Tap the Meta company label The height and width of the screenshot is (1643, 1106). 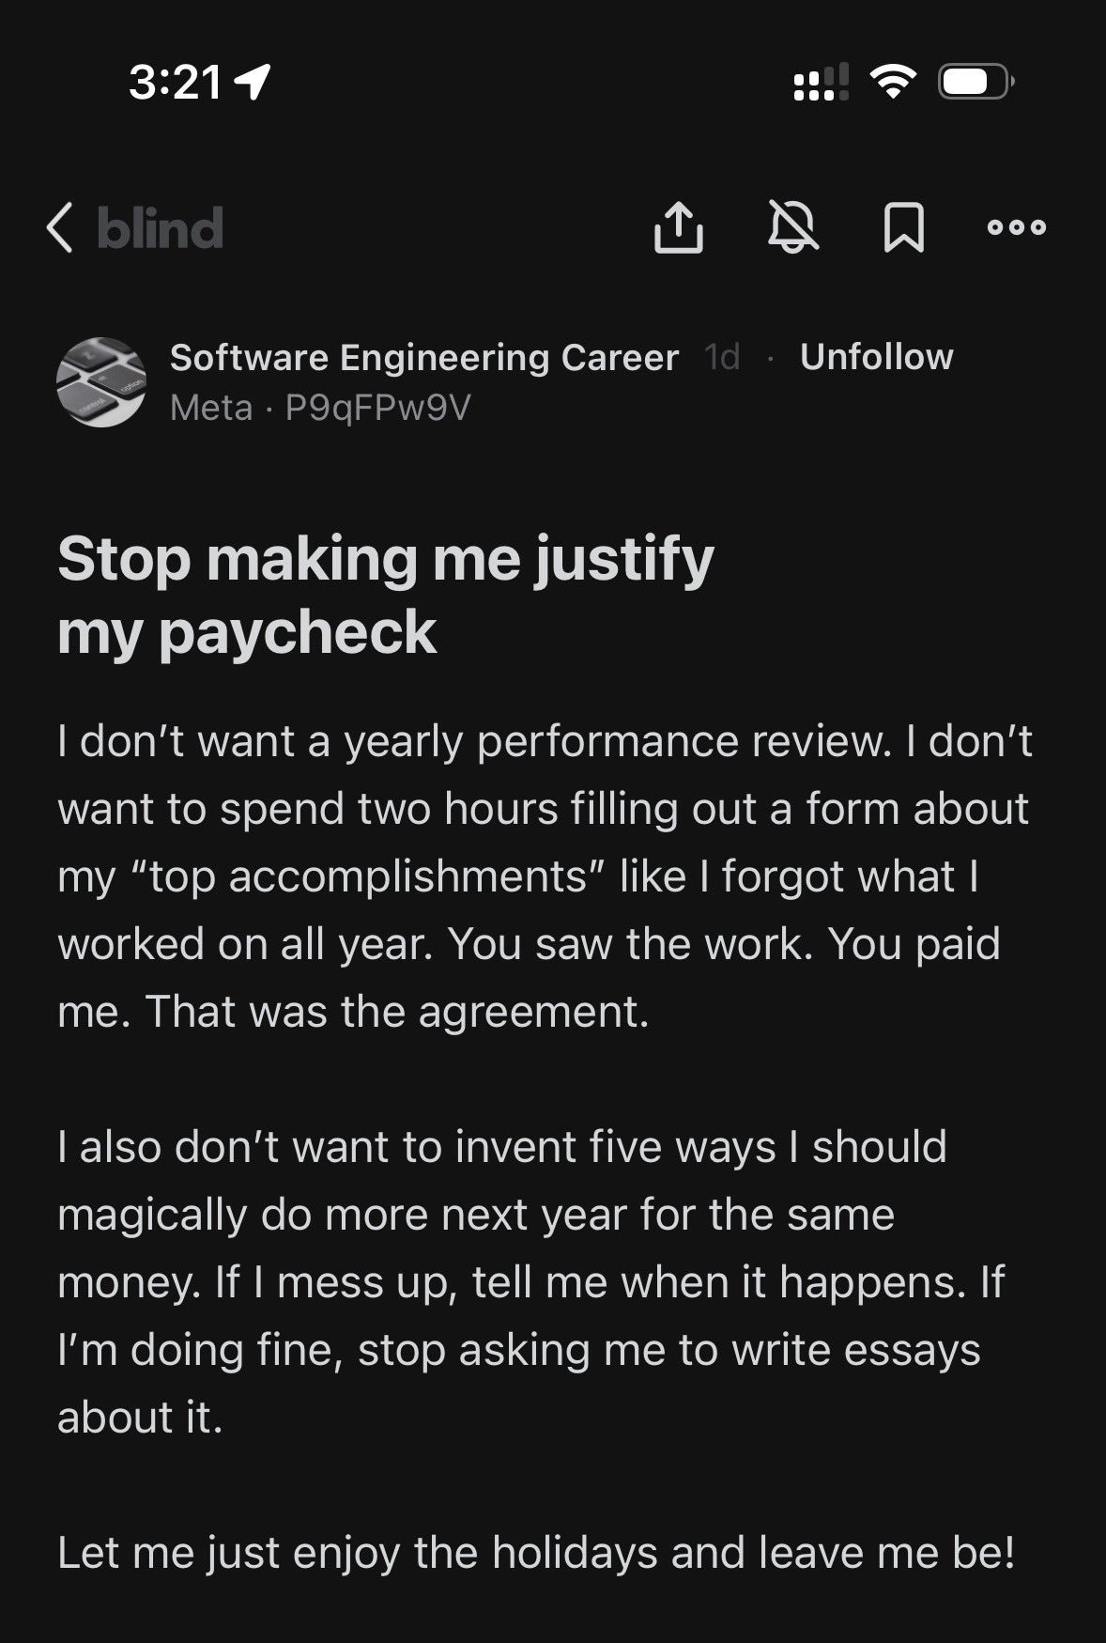[211, 408]
